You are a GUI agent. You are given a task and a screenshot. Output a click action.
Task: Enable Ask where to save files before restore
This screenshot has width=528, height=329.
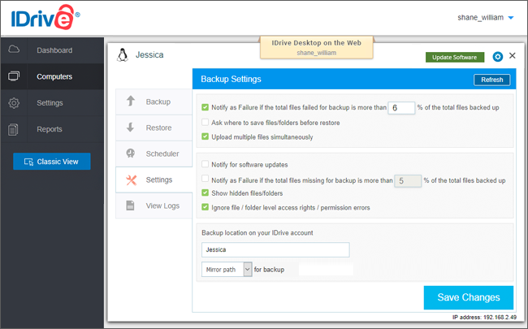click(205, 122)
